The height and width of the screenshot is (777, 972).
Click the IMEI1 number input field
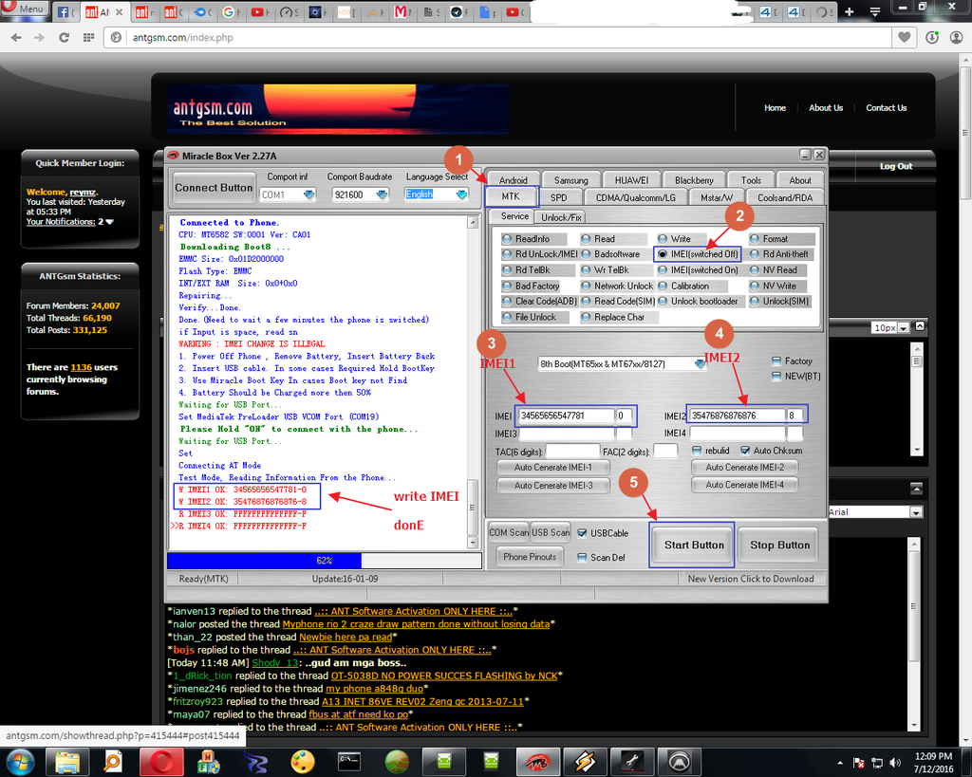pos(564,415)
